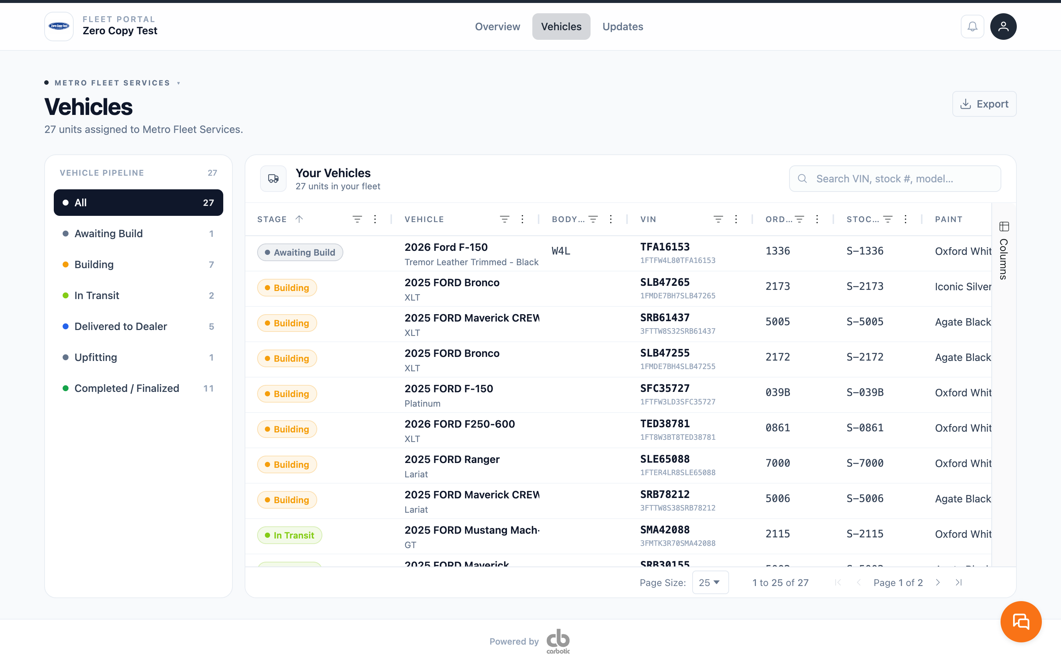Open the Columns side panel

point(1004,251)
